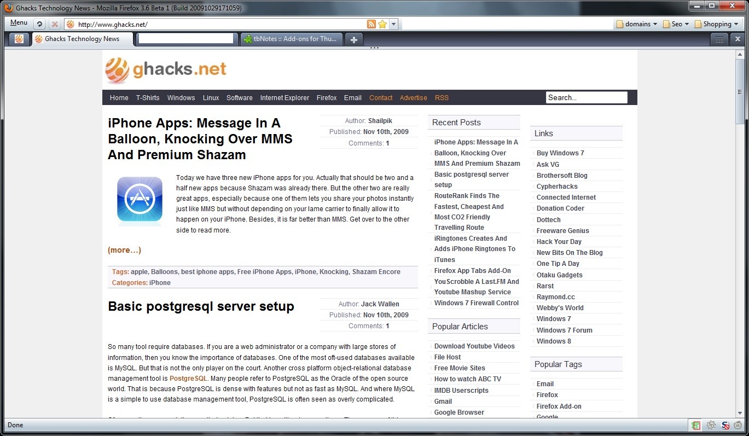The width and height of the screenshot is (749, 436).
Task: Open Email category in navigation bar
Action: (353, 98)
